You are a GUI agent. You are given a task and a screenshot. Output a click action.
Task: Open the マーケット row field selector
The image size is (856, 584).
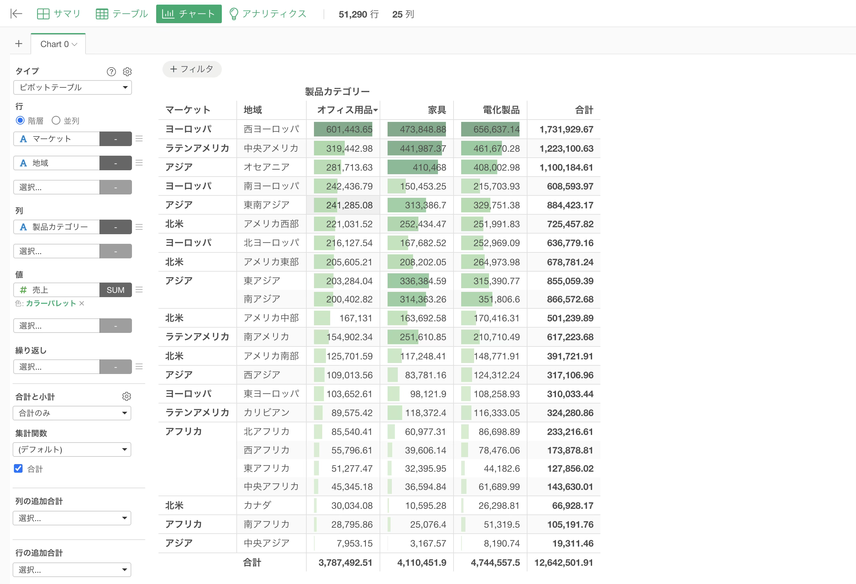(56, 139)
